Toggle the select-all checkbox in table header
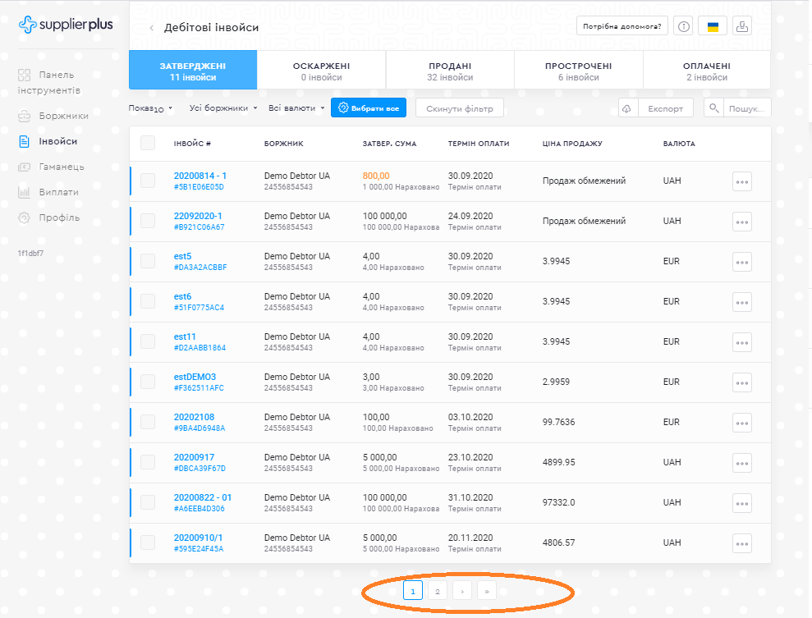The image size is (812, 618). point(148,143)
